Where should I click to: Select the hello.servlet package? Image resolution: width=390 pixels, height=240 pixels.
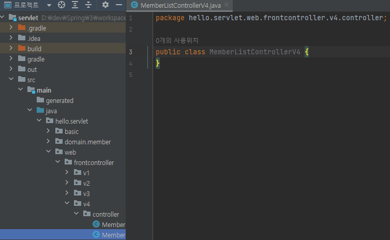[x=63, y=121]
